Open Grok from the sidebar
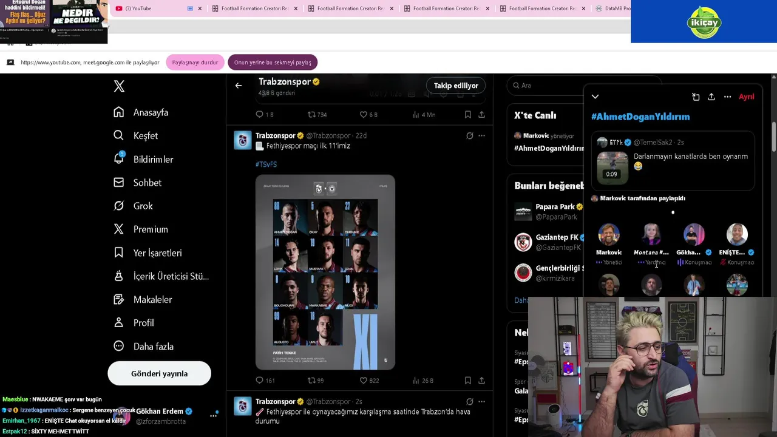Image resolution: width=777 pixels, height=437 pixels. point(133,206)
